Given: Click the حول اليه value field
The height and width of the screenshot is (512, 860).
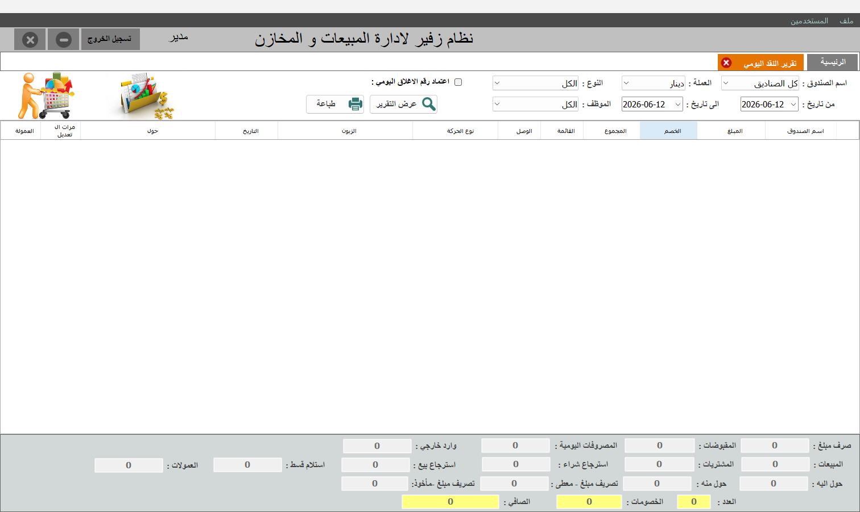Looking at the screenshot, I should (774, 484).
